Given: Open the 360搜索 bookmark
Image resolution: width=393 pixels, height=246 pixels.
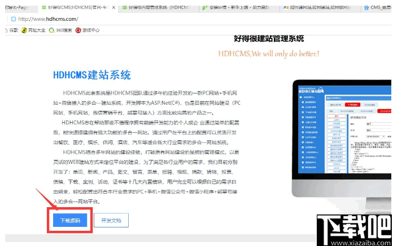Looking at the screenshot, I should pyautogui.click(x=60, y=30).
